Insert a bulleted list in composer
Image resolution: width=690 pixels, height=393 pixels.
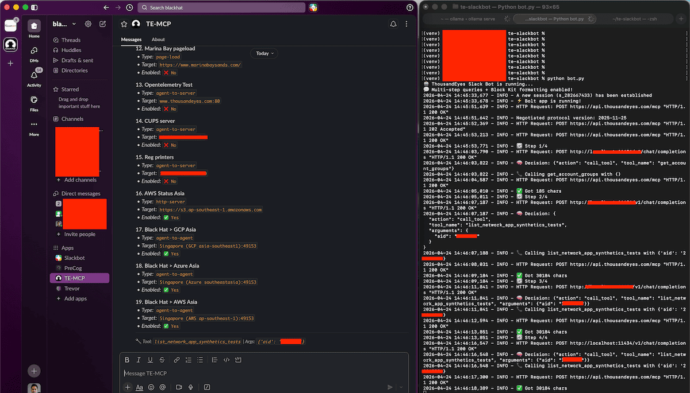tap(200, 360)
